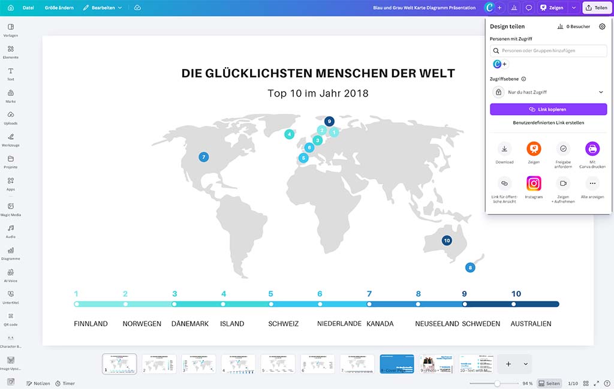Open the comments speech bubble icon
This screenshot has width=614, height=389.
tap(529, 7)
